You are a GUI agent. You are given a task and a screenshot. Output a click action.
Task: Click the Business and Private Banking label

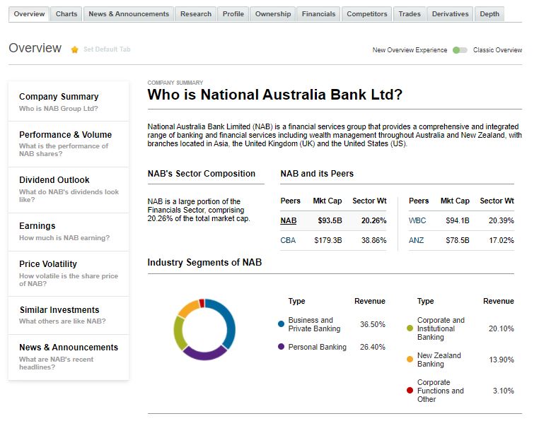(x=314, y=324)
